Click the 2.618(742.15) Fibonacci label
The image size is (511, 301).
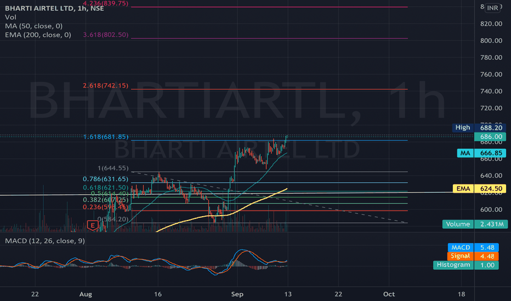(x=106, y=85)
